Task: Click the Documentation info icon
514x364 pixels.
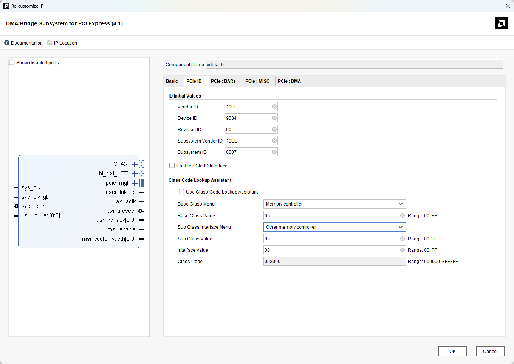Action: (x=7, y=43)
